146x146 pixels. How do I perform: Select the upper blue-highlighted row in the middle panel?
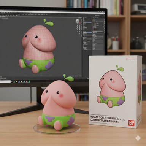coord(87,22)
